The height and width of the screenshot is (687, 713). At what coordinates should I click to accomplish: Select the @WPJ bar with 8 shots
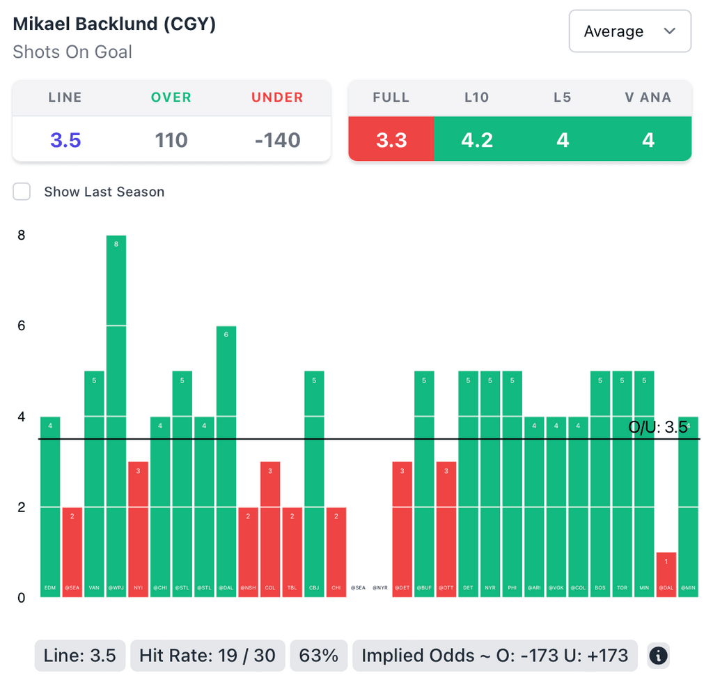click(x=116, y=416)
